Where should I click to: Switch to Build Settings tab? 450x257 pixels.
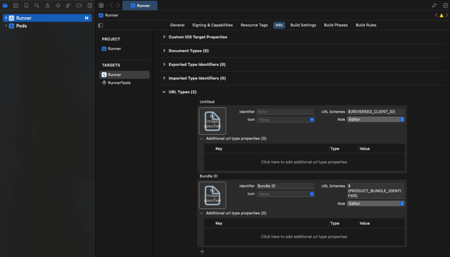[x=303, y=25]
